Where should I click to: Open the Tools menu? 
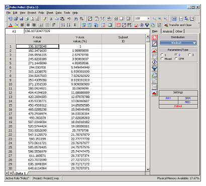67,13
